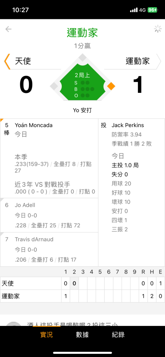Tap the second base diamond marker
The image size is (165, 357).
click(82, 57)
